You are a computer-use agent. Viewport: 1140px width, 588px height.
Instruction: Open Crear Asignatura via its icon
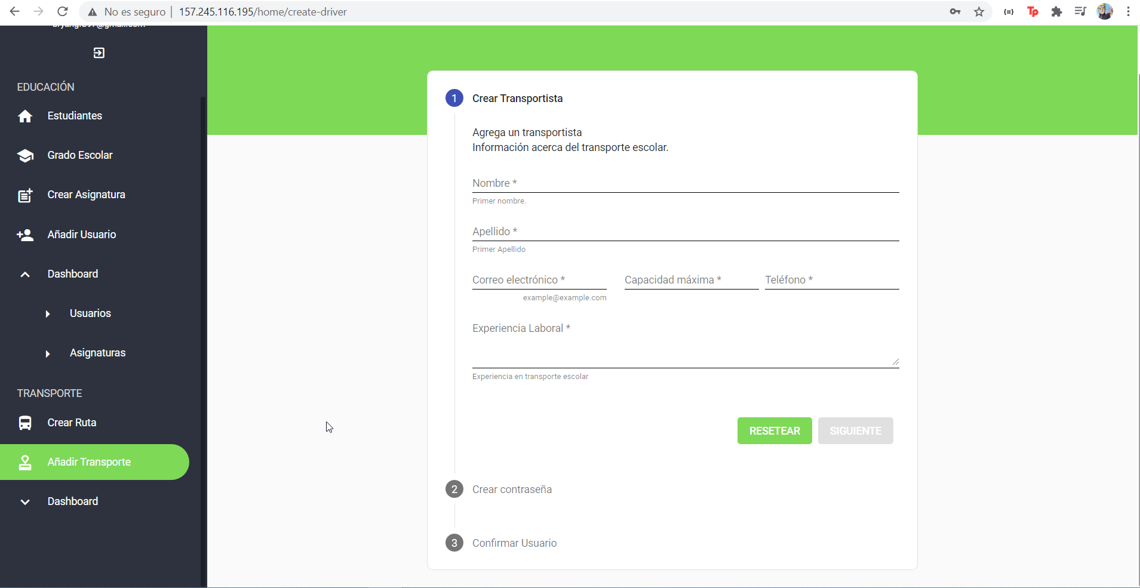tap(25, 195)
